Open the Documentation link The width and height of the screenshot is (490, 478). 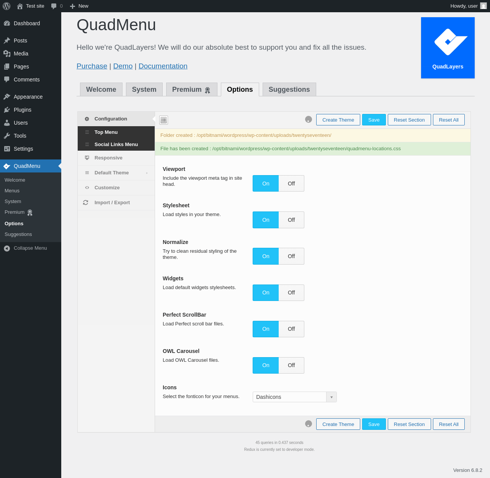163,66
